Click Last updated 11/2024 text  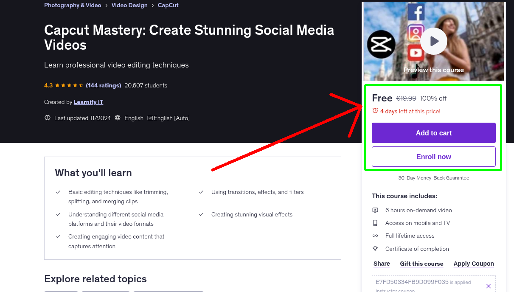82,118
